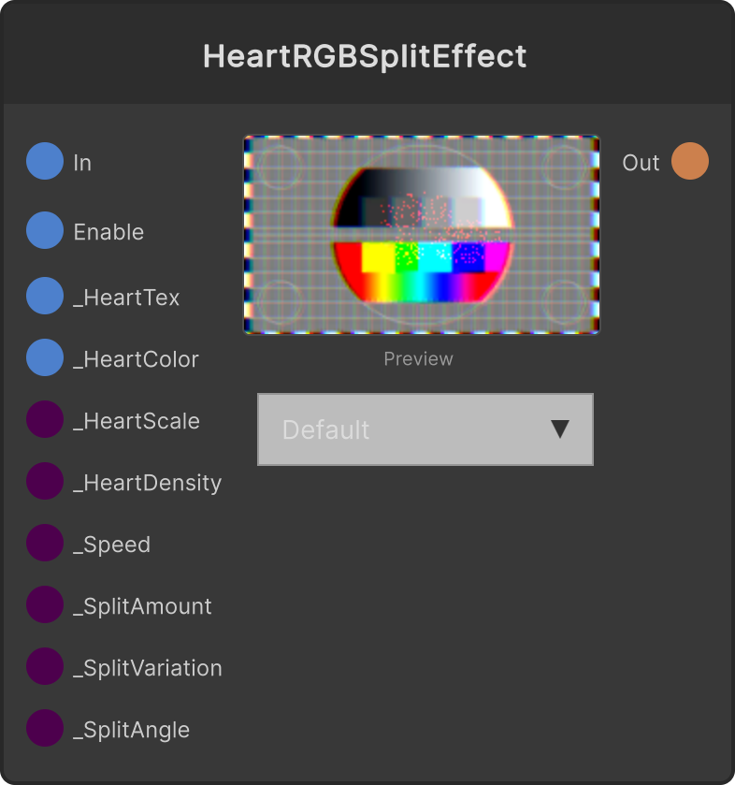This screenshot has height=785, width=735.
Task: Click the _HeartColor label text
Action: coord(137,359)
